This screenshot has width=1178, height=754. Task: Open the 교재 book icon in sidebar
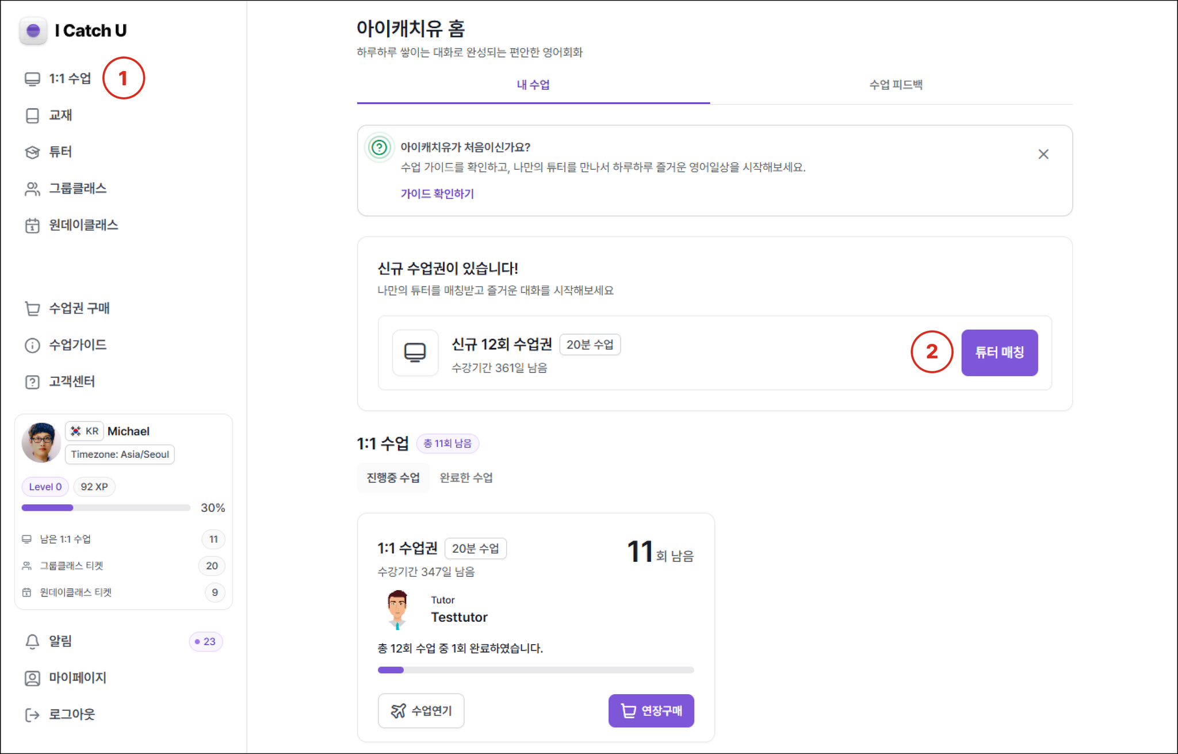click(32, 116)
